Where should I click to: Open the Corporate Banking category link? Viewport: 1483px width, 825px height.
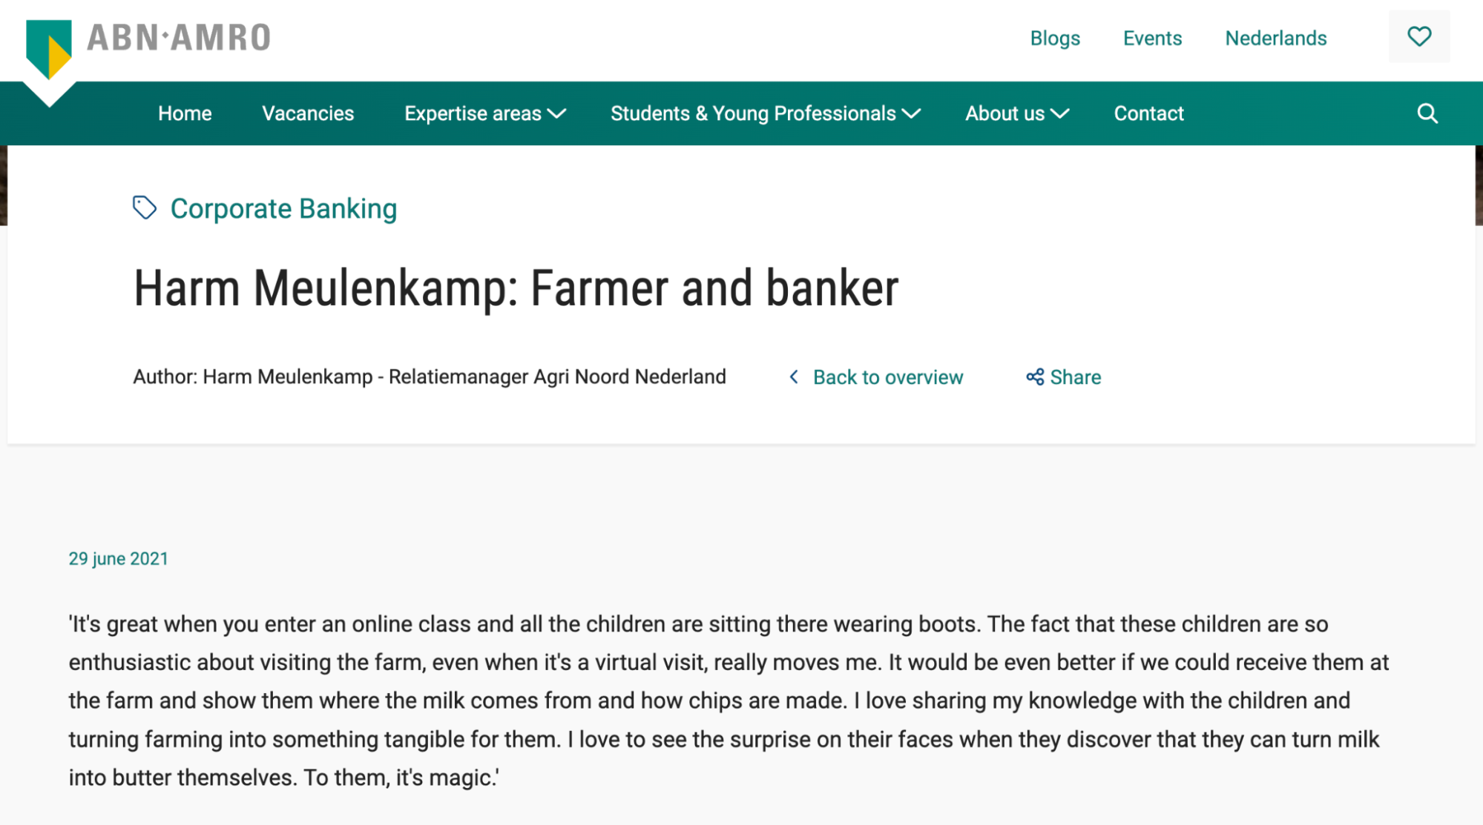coord(283,209)
